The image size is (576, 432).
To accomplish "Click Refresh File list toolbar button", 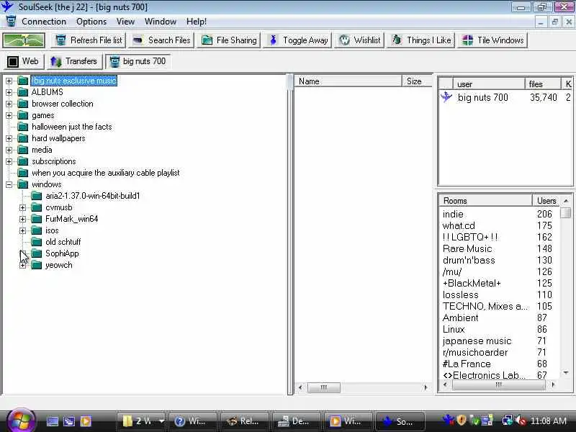I will (89, 40).
